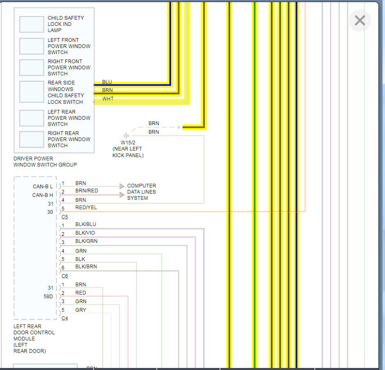Click the CHILD SAFETY LOCK IND LAMP box
Viewport: 385px width, 370px height.
32,24
